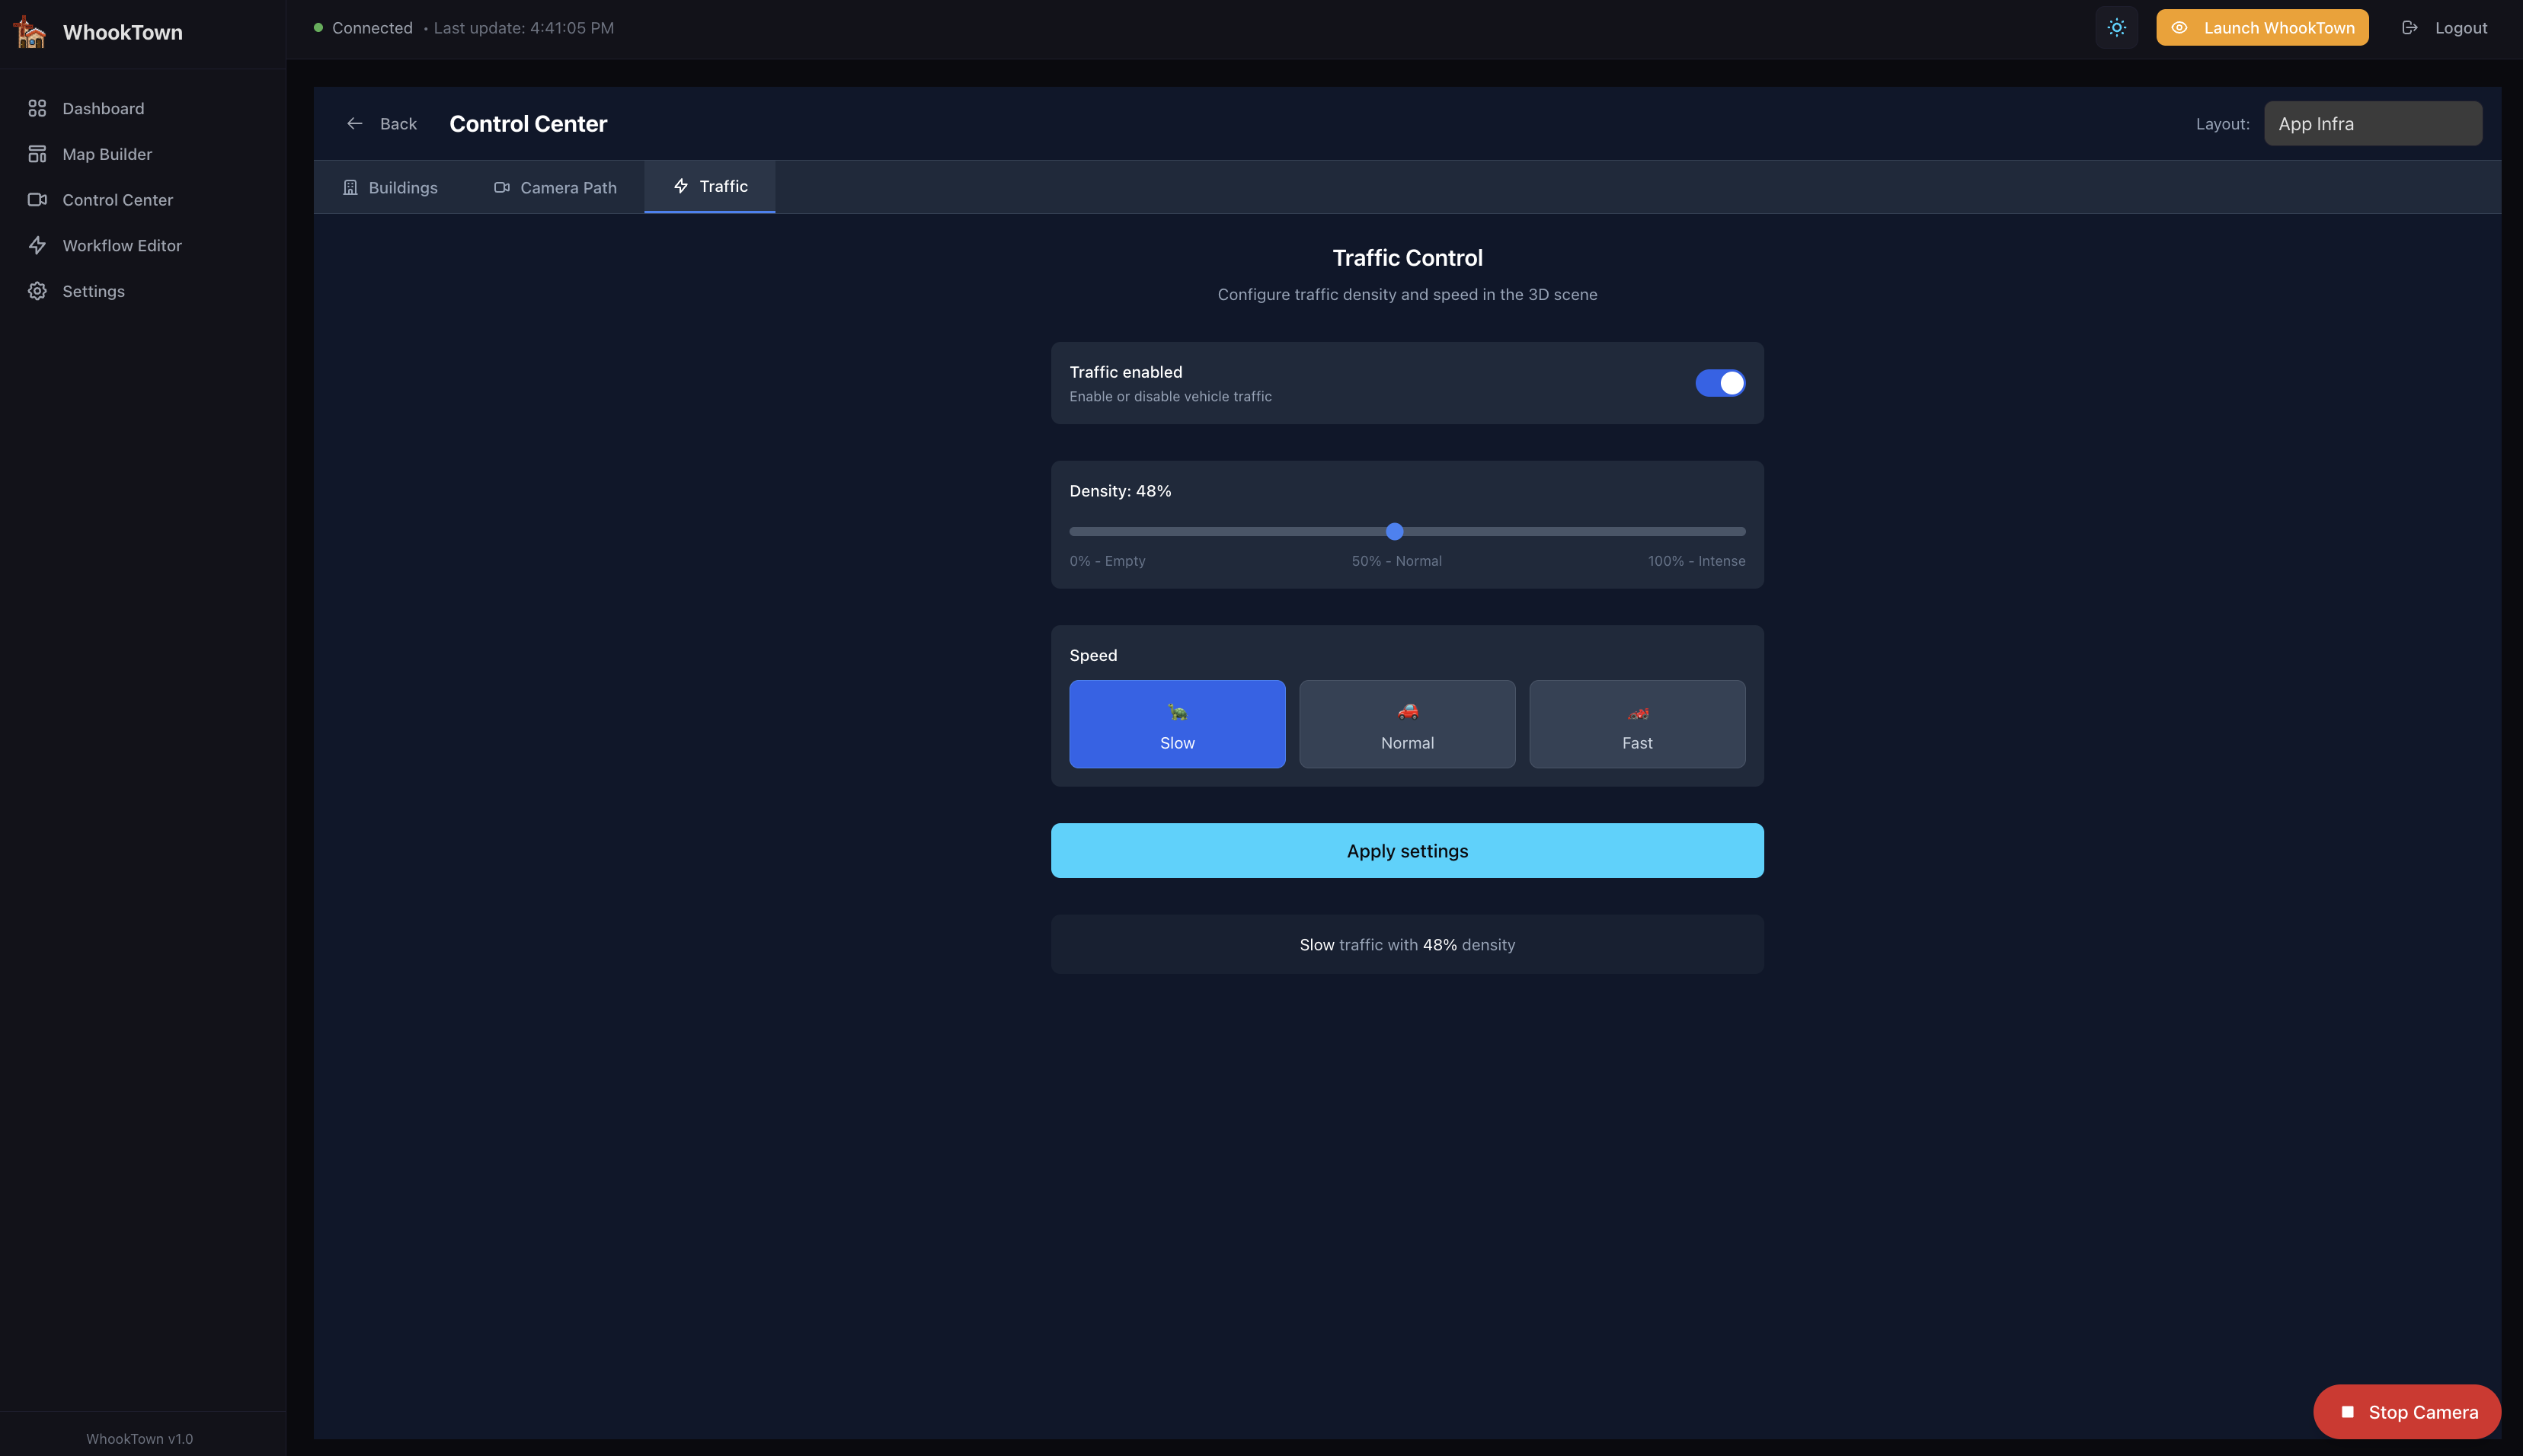This screenshot has height=1456, width=2523.
Task: Click the WhookTown house logo icon
Action: (30, 32)
